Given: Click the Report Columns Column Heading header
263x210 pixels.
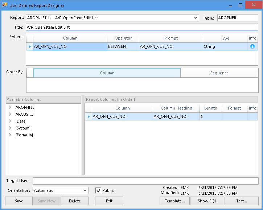Looking at the screenshot, I should pyautogui.click(x=176, y=108).
